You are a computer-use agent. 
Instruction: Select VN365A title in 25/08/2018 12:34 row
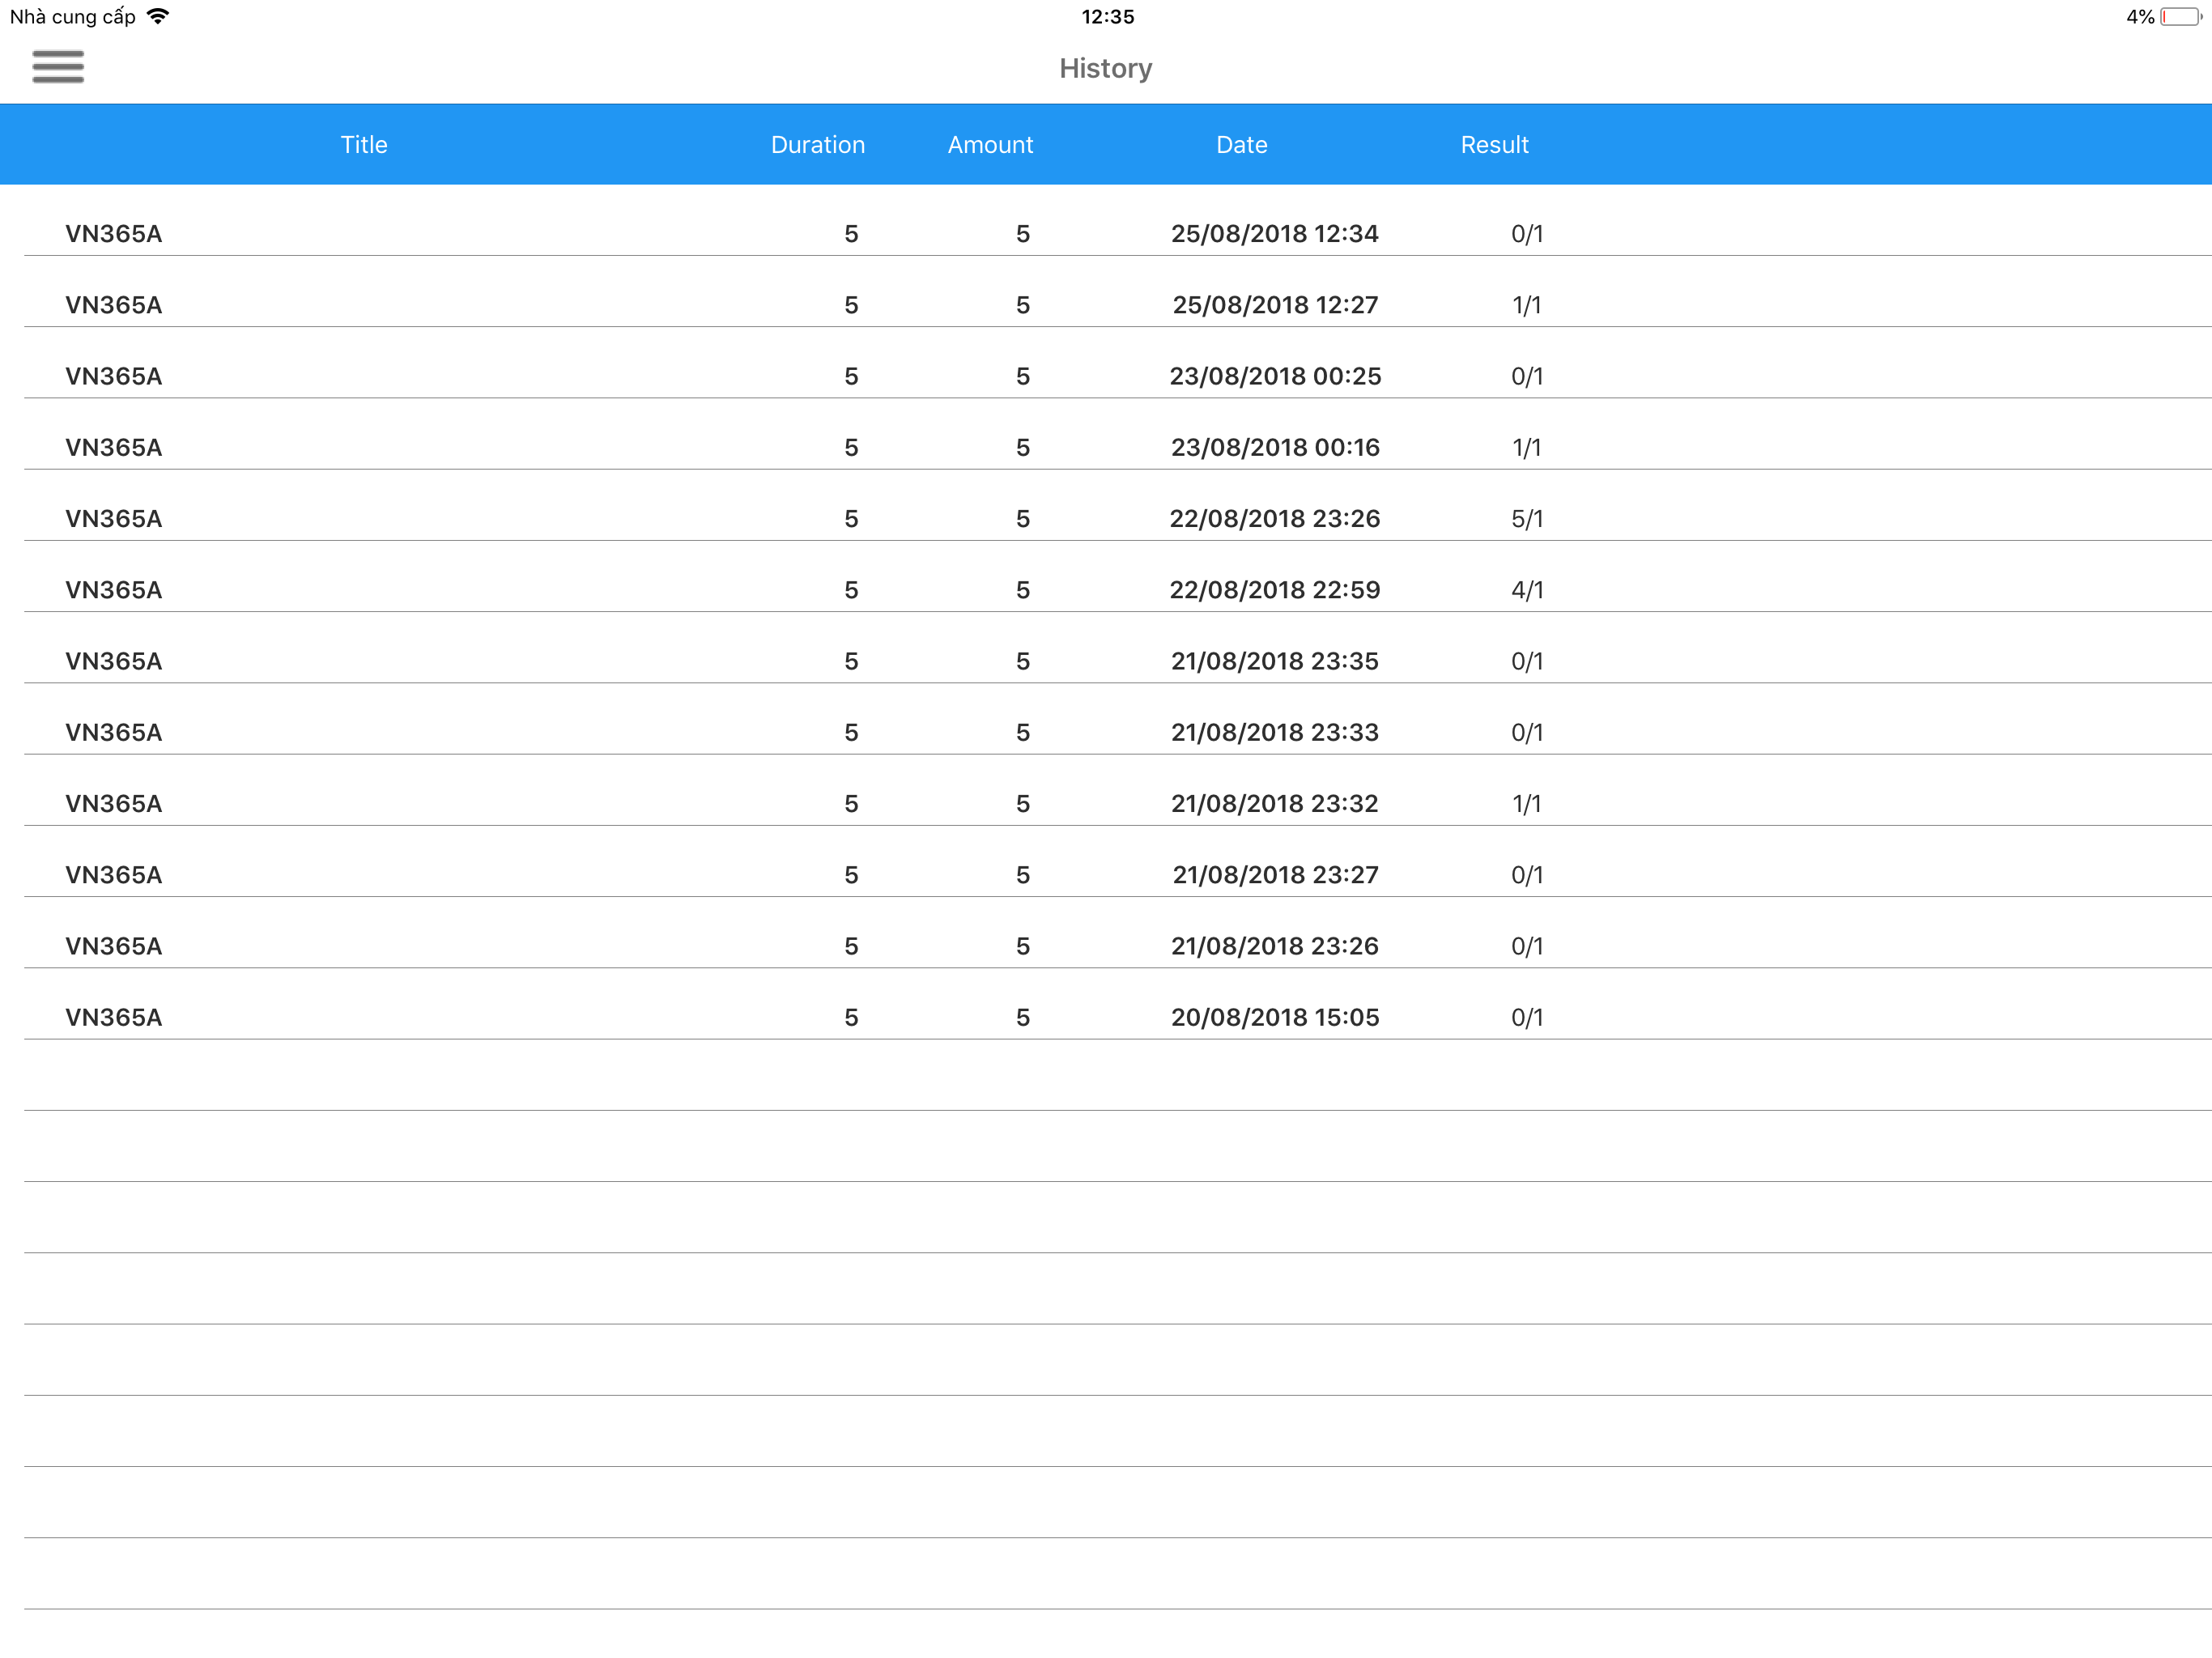[114, 234]
